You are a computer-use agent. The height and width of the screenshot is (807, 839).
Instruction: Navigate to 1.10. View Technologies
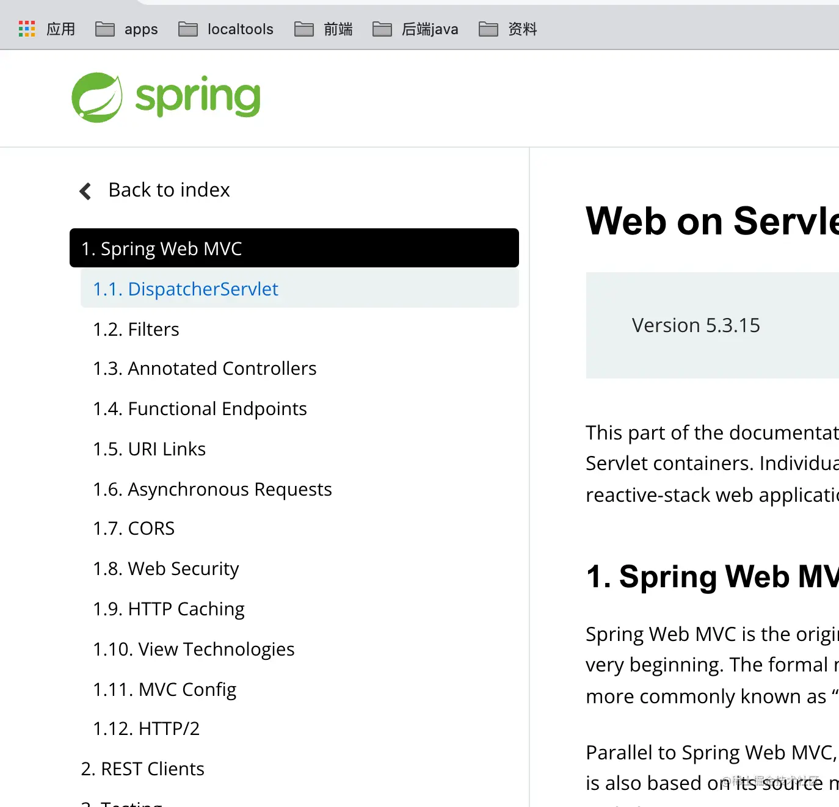[x=194, y=649]
